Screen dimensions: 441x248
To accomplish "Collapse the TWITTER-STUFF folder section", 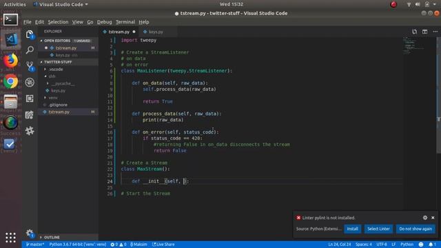I will (x=68, y=62).
